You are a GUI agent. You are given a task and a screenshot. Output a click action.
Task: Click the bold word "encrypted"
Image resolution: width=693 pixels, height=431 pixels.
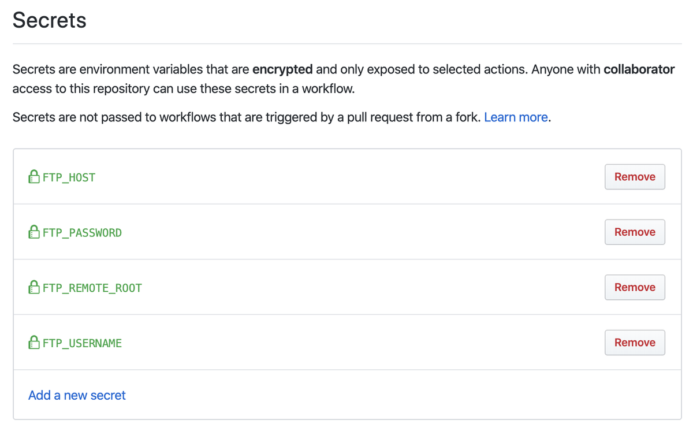click(282, 69)
